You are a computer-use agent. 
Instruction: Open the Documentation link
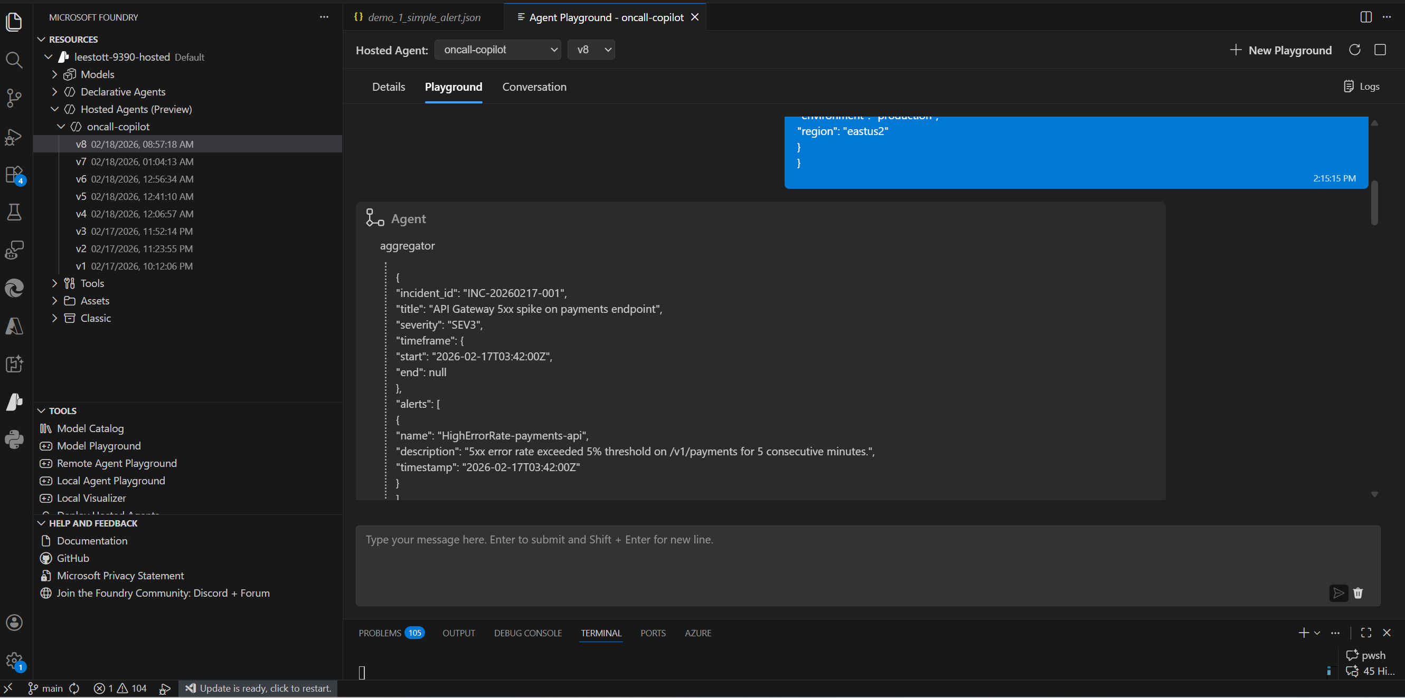(92, 541)
